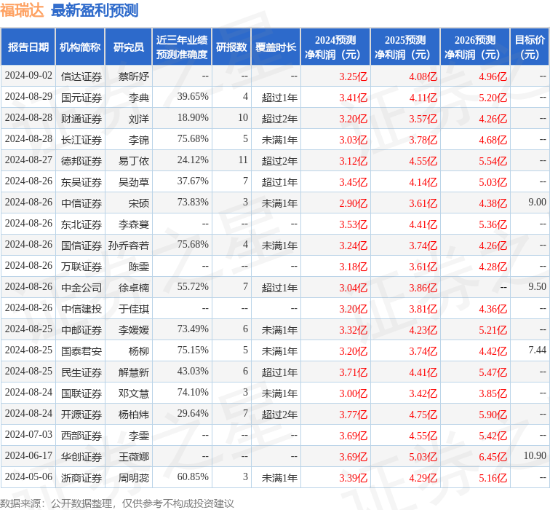Click the 报告日期 column header
This screenshot has height=510, width=550.
(28, 47)
